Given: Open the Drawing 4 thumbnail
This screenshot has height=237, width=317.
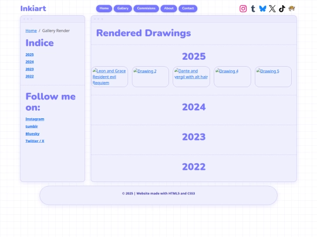Looking at the screenshot, I should pyautogui.click(x=232, y=77).
